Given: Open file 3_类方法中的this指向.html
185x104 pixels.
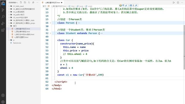Looking at the screenshot, I should (x=24, y=34).
